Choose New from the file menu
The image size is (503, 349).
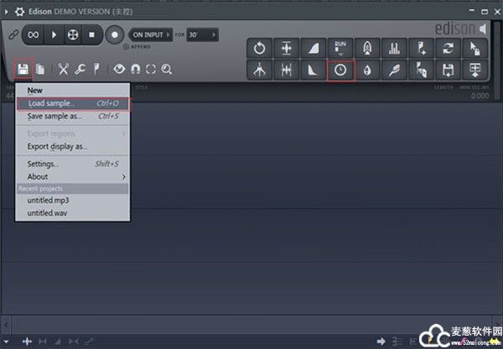[x=73, y=91]
